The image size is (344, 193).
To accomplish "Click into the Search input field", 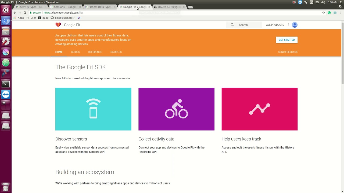I will click(x=249, y=25).
